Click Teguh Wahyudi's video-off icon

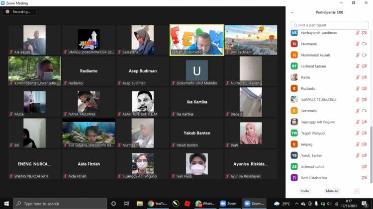tap(364, 133)
